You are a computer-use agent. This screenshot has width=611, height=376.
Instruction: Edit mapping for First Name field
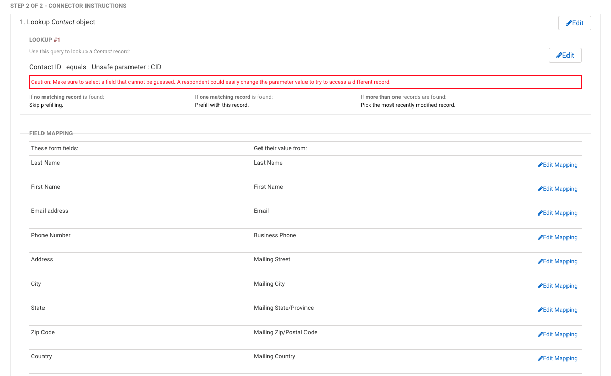click(x=557, y=189)
